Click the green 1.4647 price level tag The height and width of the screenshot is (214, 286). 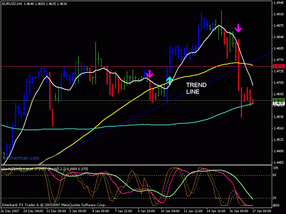[x=279, y=100]
